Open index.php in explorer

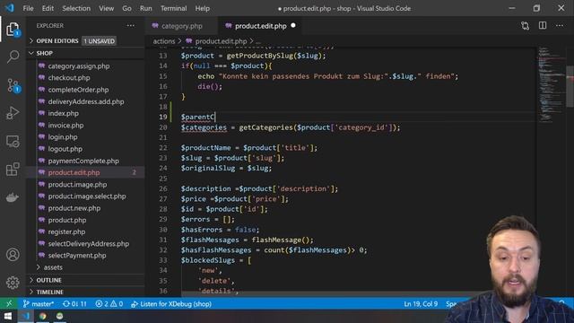coord(64,113)
